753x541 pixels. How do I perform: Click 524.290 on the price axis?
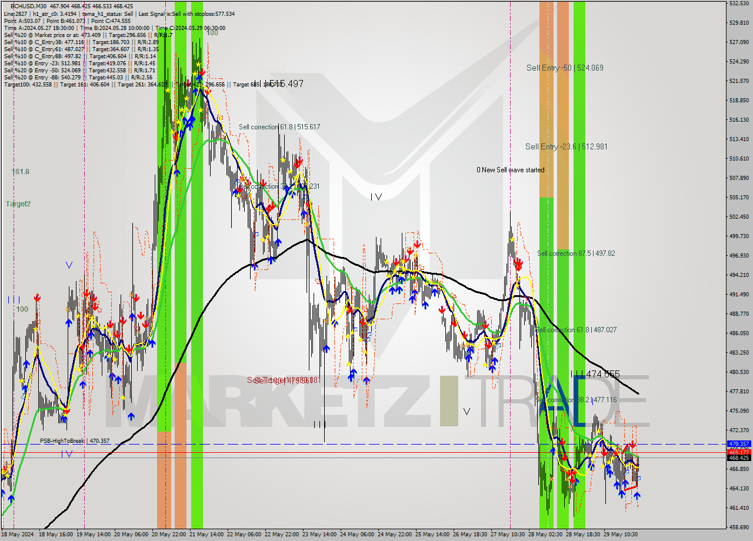739,62
